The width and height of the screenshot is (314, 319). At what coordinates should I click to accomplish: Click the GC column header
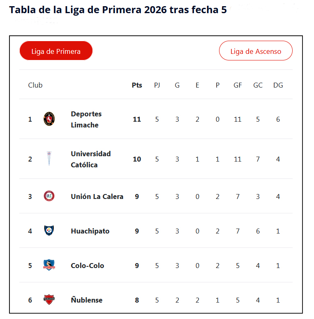pos(258,85)
